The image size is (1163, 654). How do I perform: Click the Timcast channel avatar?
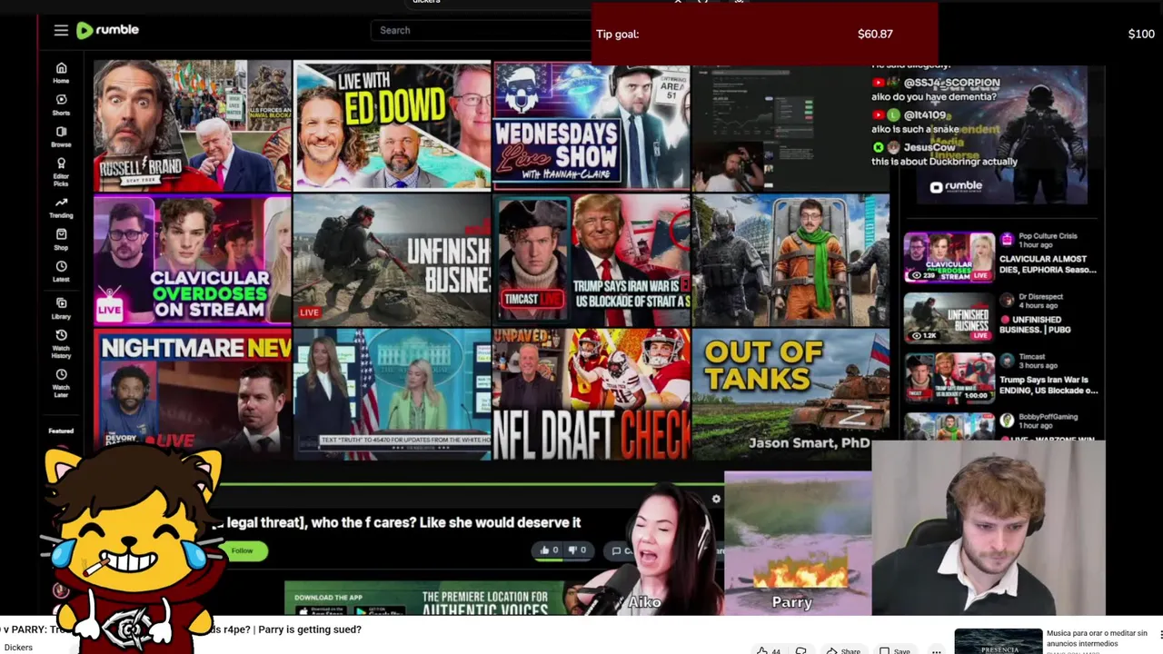(x=1007, y=360)
